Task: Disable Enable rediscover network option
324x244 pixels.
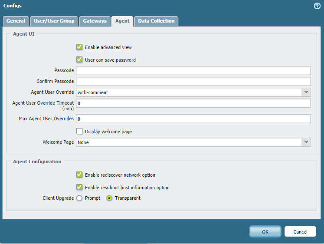Action: (x=79, y=175)
